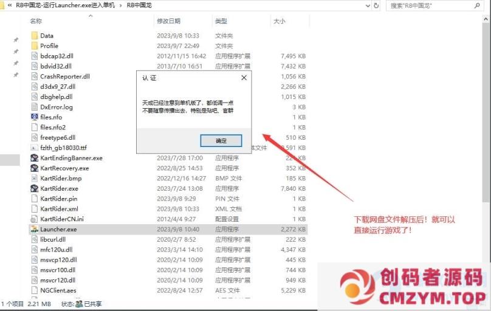Select the libcurl.dll file icon
Screen dimensions: 491x311
pos(35,239)
